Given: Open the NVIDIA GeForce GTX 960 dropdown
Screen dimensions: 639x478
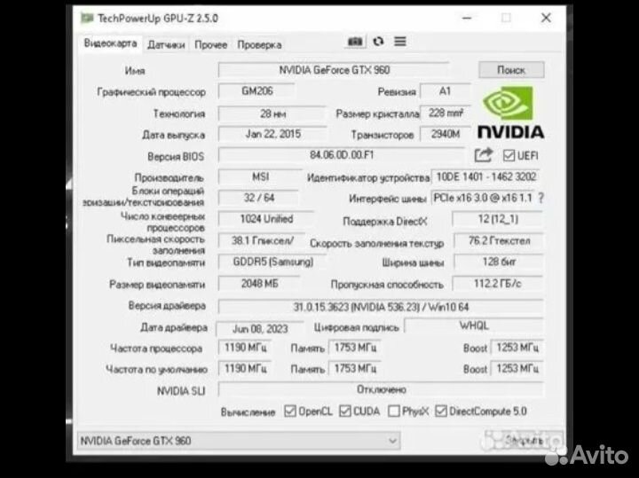Looking at the screenshot, I should coord(238,441).
